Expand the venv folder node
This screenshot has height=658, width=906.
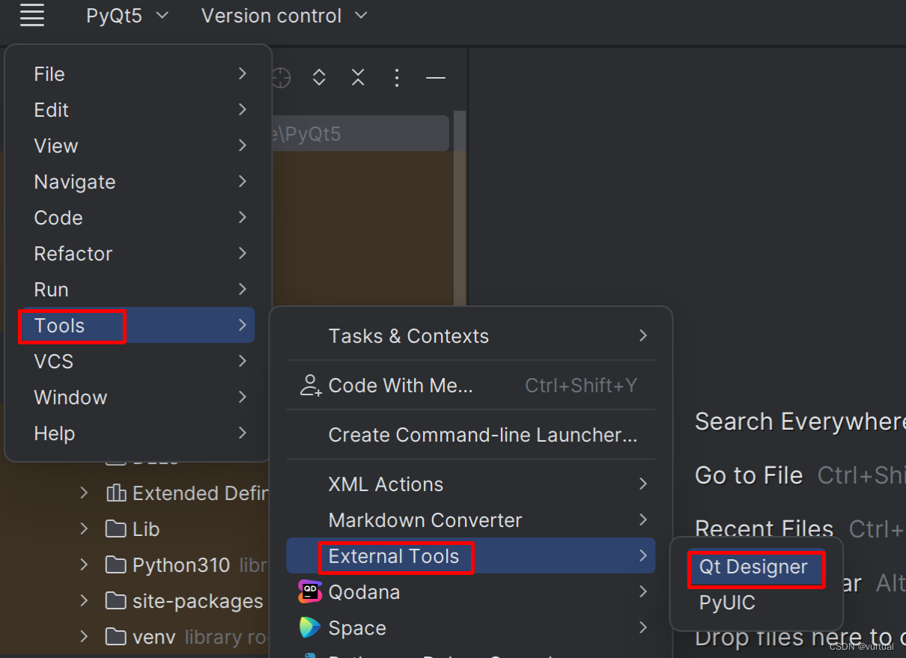pyautogui.click(x=84, y=637)
